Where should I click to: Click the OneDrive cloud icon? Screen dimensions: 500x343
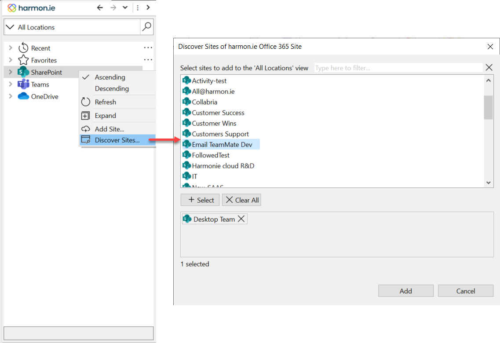tap(23, 96)
